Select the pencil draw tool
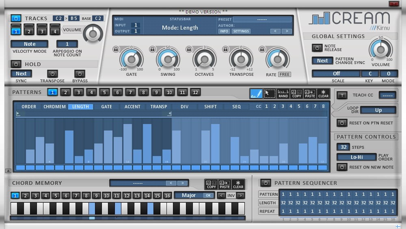This screenshot has height=229, width=406. pyautogui.click(x=256, y=94)
